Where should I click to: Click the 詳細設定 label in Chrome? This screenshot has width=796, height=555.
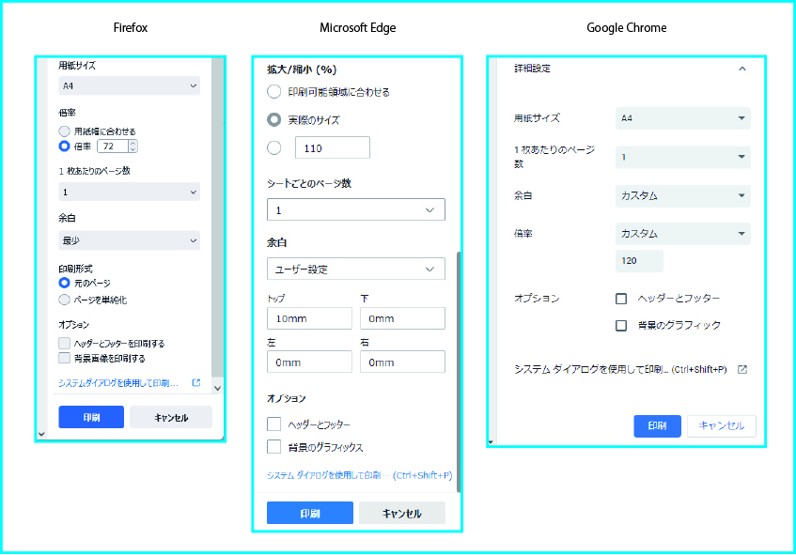click(x=532, y=69)
